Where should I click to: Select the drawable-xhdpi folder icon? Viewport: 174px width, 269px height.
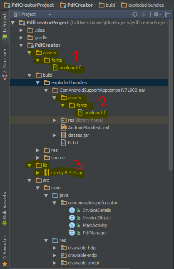(x=64, y=263)
